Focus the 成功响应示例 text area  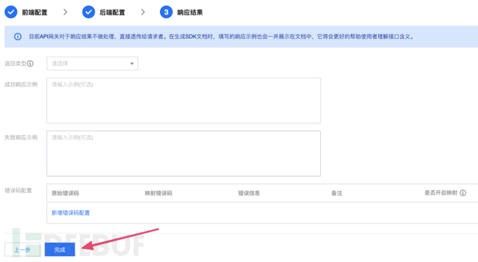click(184, 101)
